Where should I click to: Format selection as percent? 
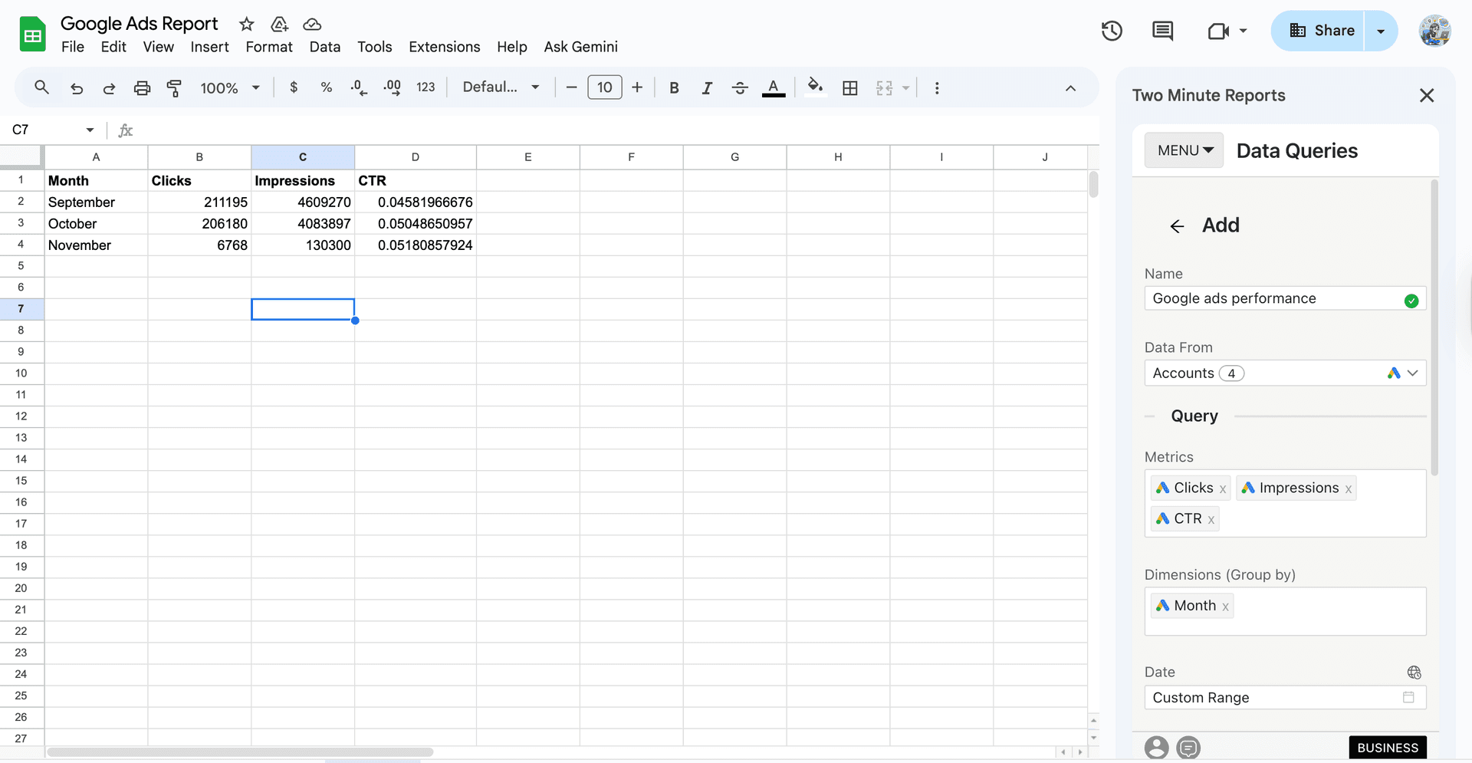tap(327, 87)
